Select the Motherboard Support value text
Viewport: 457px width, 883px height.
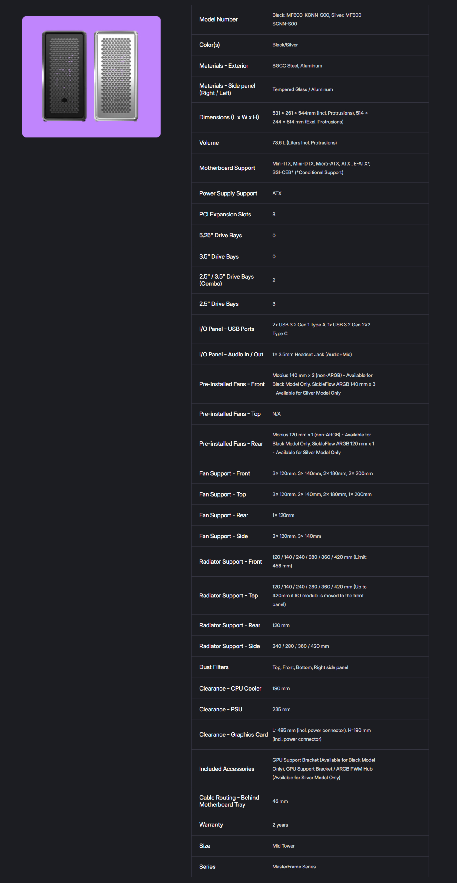321,168
